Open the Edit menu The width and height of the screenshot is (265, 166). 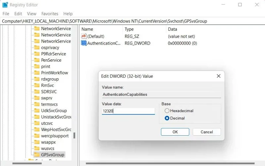click(x=18, y=14)
